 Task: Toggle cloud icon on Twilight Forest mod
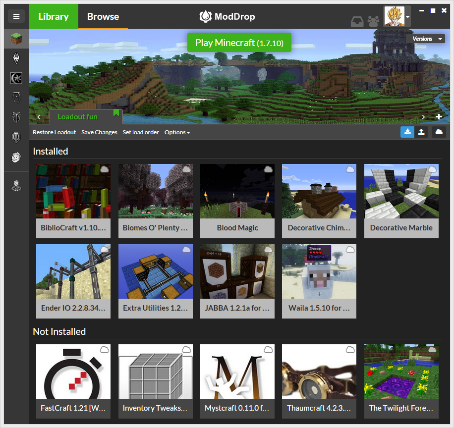click(x=432, y=350)
